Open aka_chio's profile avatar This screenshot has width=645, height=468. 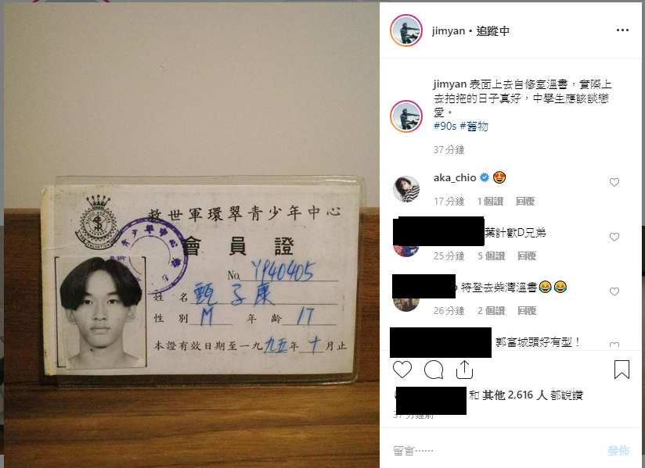tap(406, 189)
